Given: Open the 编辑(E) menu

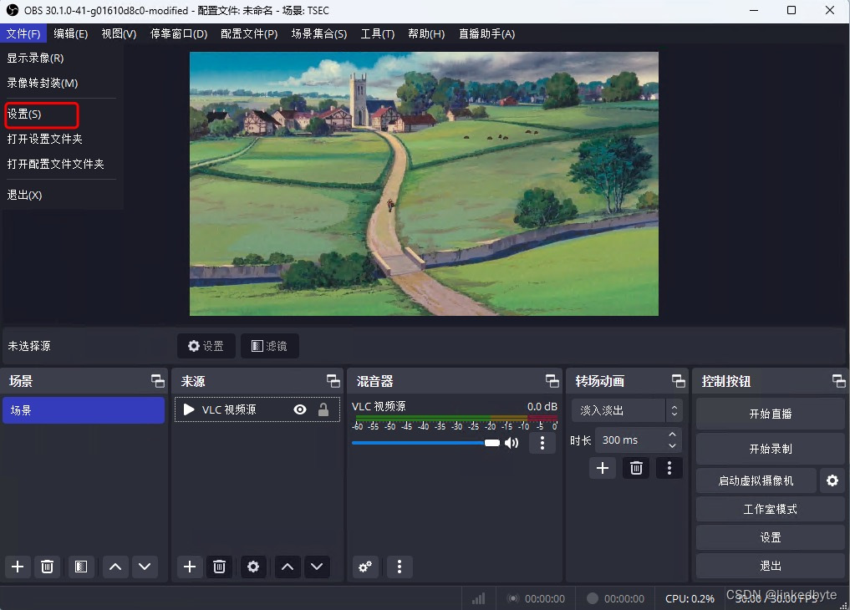Looking at the screenshot, I should pyautogui.click(x=70, y=33).
